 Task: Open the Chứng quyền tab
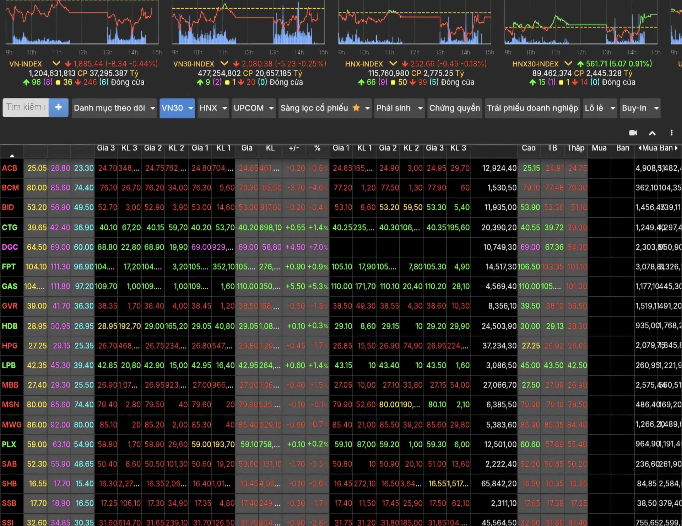pos(454,108)
